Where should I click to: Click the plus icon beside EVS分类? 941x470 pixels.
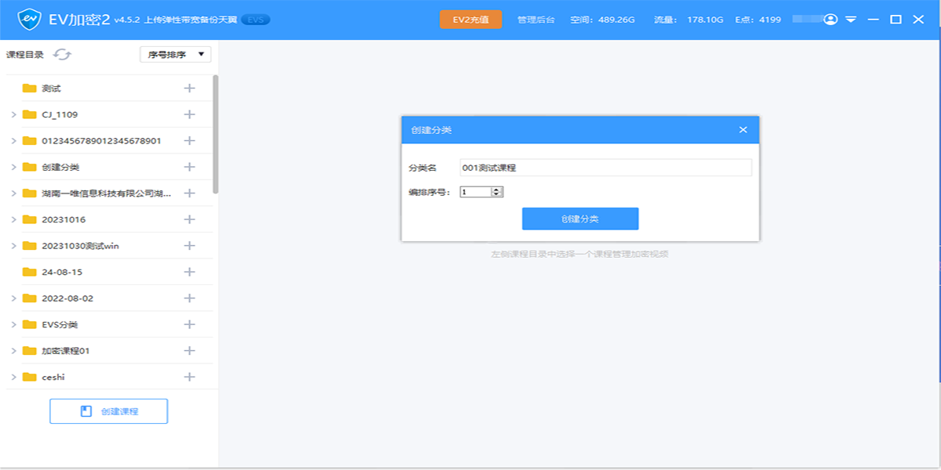(x=189, y=324)
